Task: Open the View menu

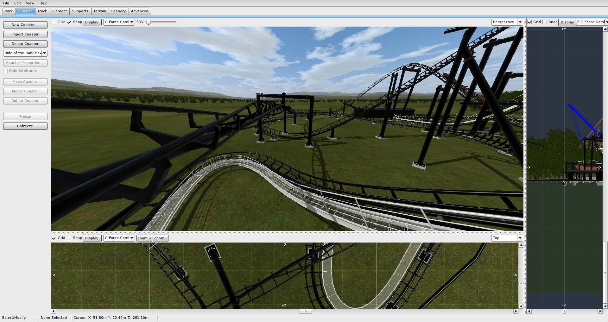Action: point(30,3)
